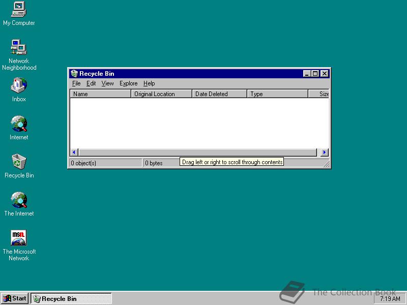Image resolution: width=407 pixels, height=305 pixels.
Task: Open the Edit menu
Action: 91,83
